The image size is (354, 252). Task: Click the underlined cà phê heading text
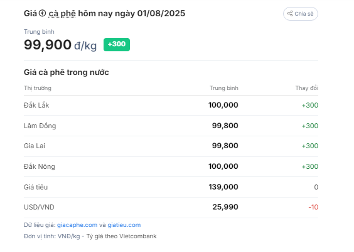pos(62,14)
